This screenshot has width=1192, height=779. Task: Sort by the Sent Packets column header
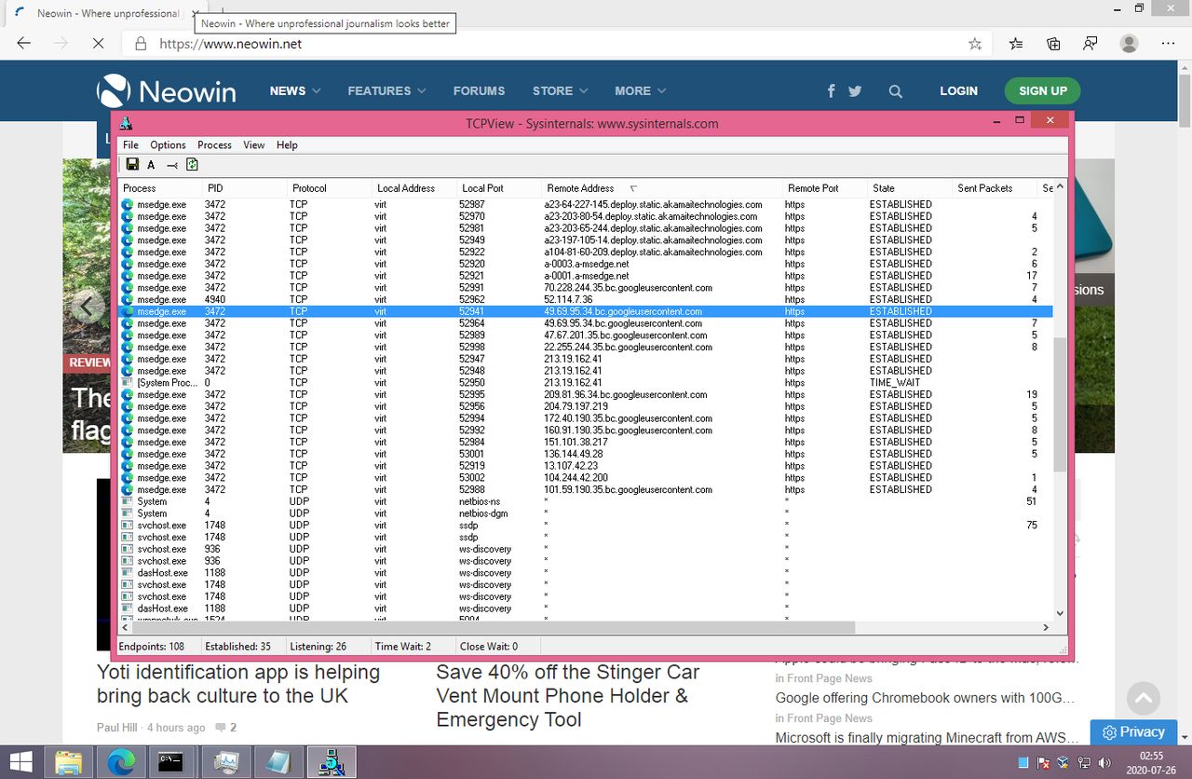pyautogui.click(x=995, y=188)
